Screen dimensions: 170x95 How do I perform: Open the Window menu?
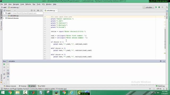[49, 4]
